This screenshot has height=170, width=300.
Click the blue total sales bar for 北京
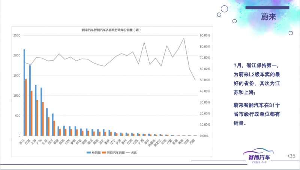click(x=47, y=122)
